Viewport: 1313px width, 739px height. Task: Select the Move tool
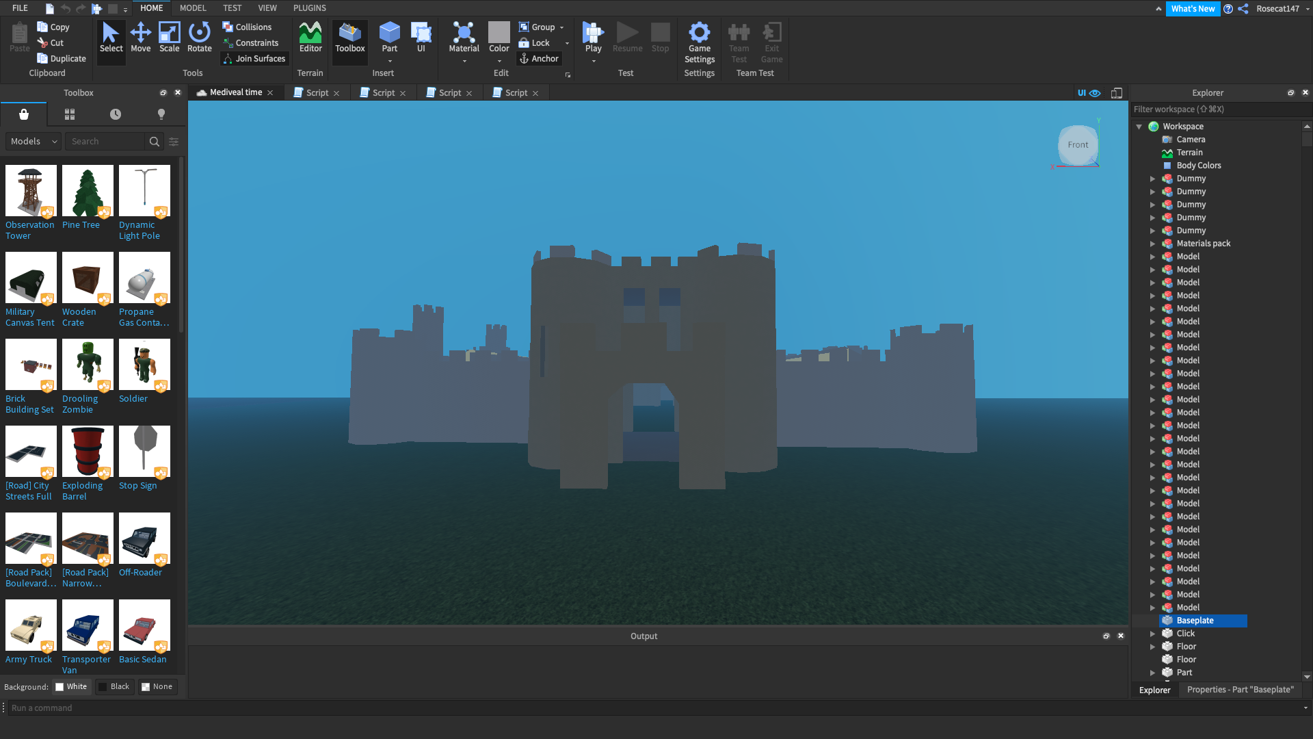pos(140,38)
